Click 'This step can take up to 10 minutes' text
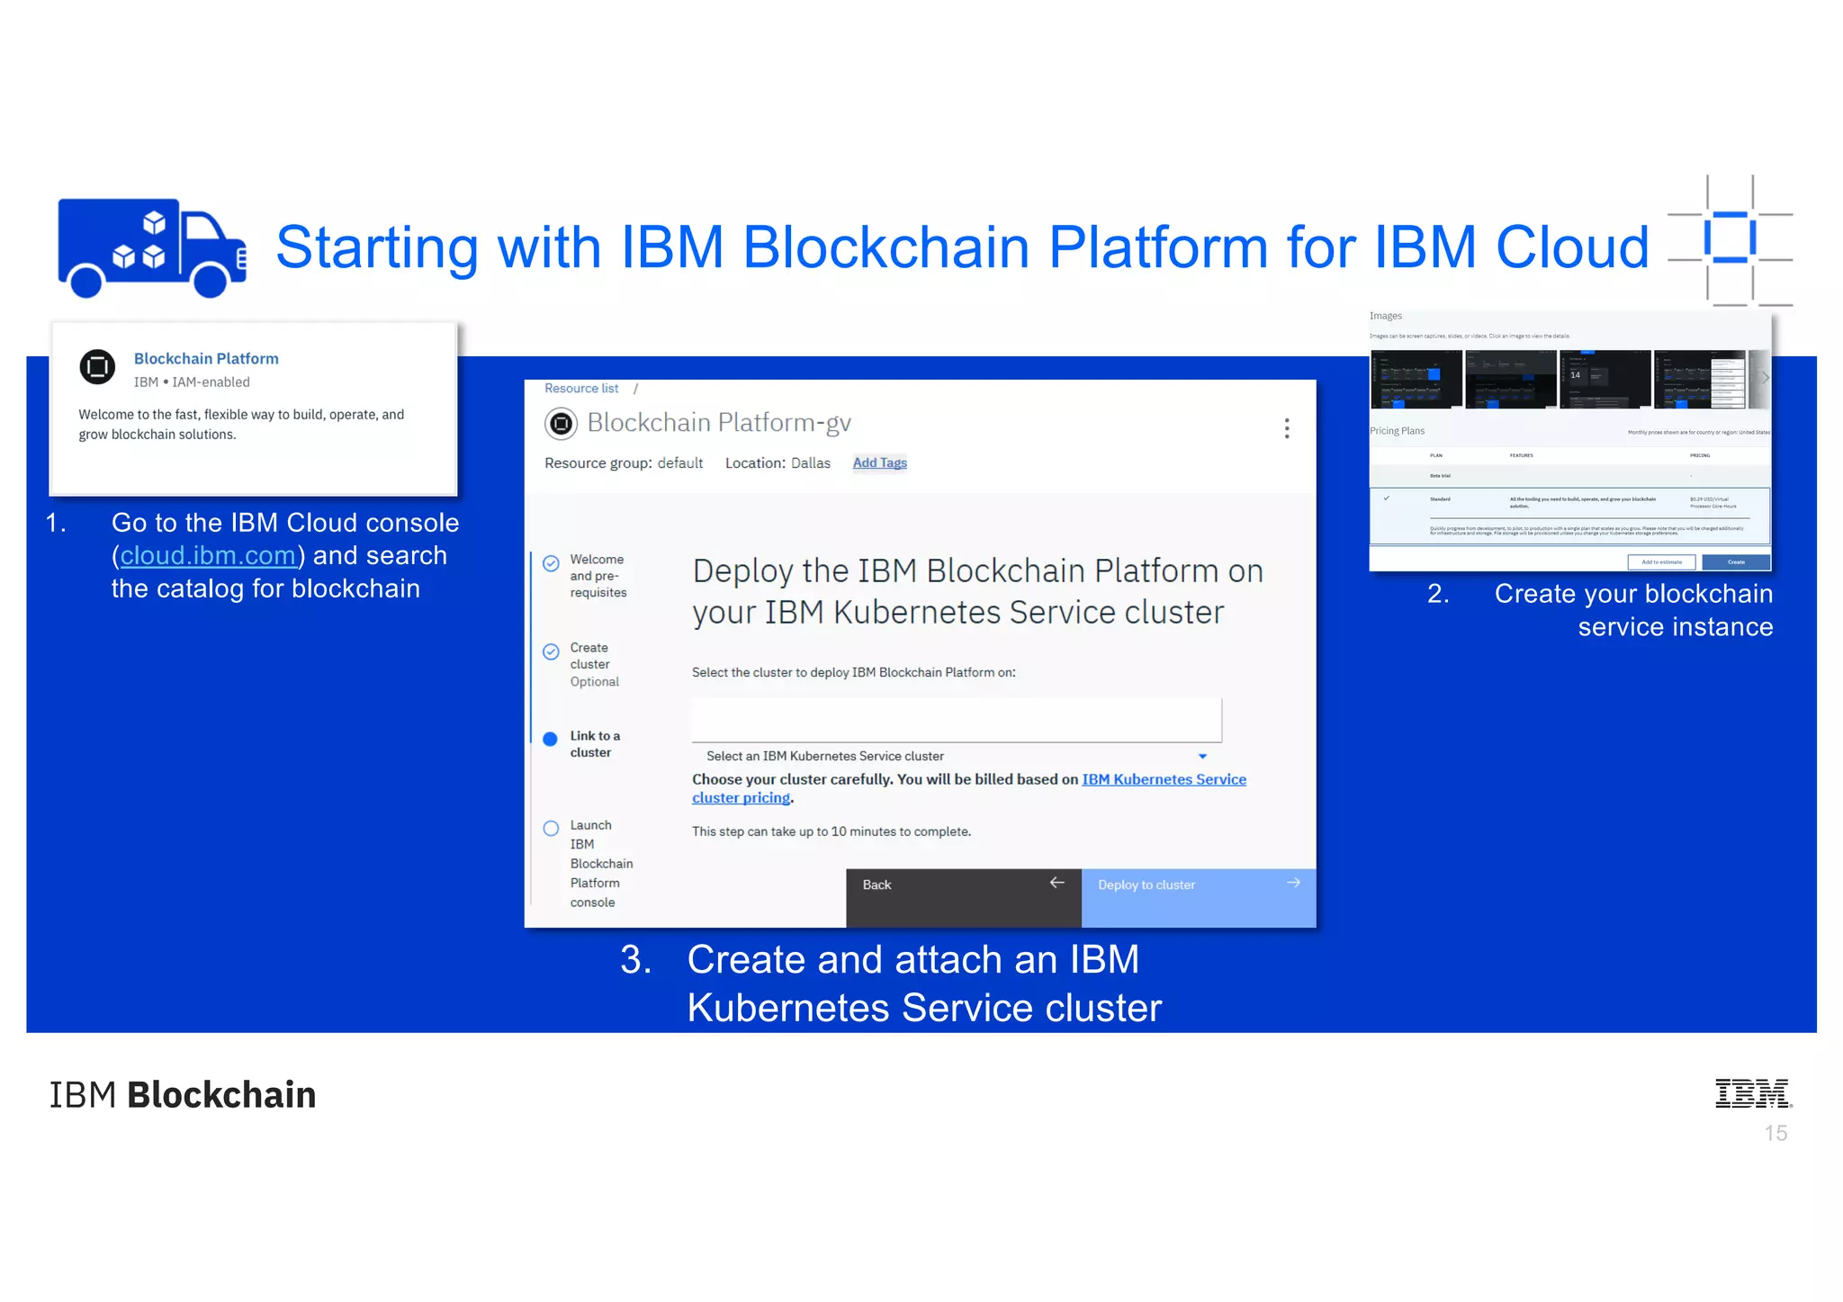This screenshot has height=1302, width=1843. pos(832,831)
